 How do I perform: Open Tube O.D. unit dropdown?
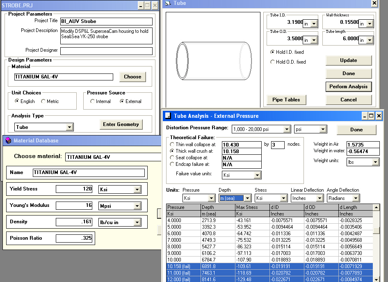pos(314,40)
